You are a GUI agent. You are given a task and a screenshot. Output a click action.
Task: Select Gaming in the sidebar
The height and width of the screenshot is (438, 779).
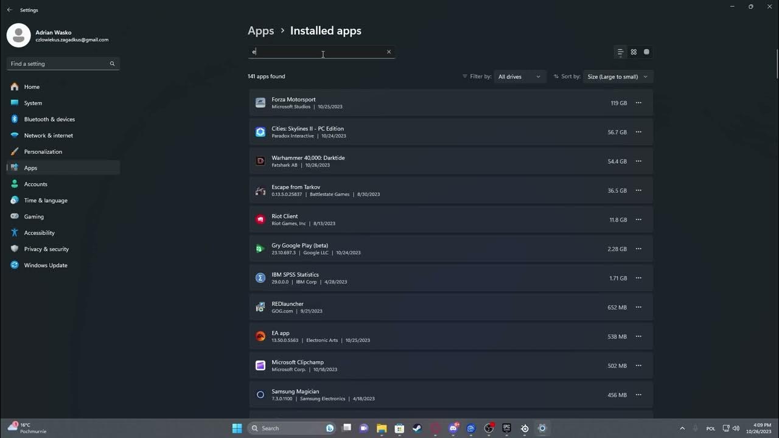(63, 217)
